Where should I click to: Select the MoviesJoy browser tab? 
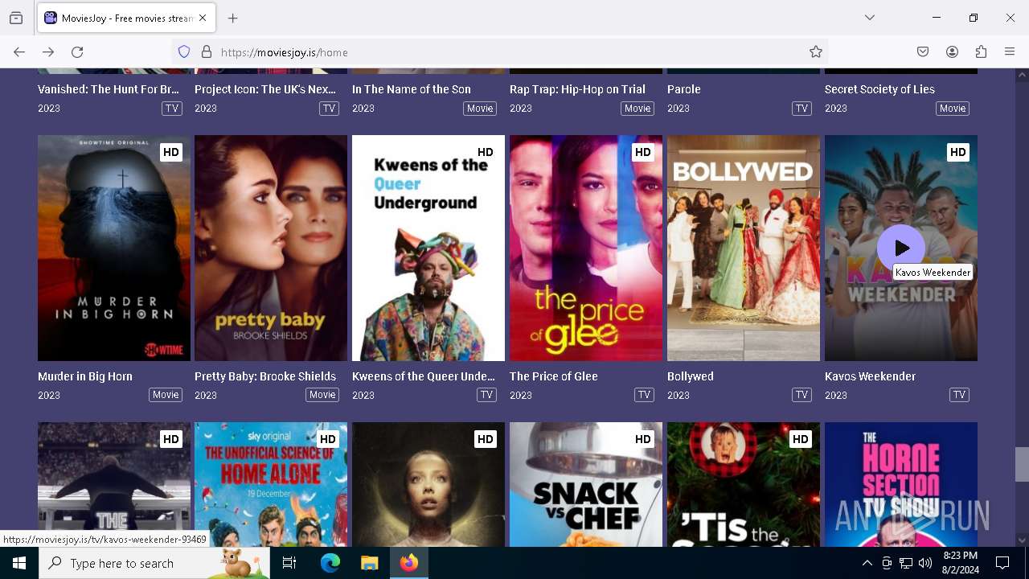(x=126, y=18)
